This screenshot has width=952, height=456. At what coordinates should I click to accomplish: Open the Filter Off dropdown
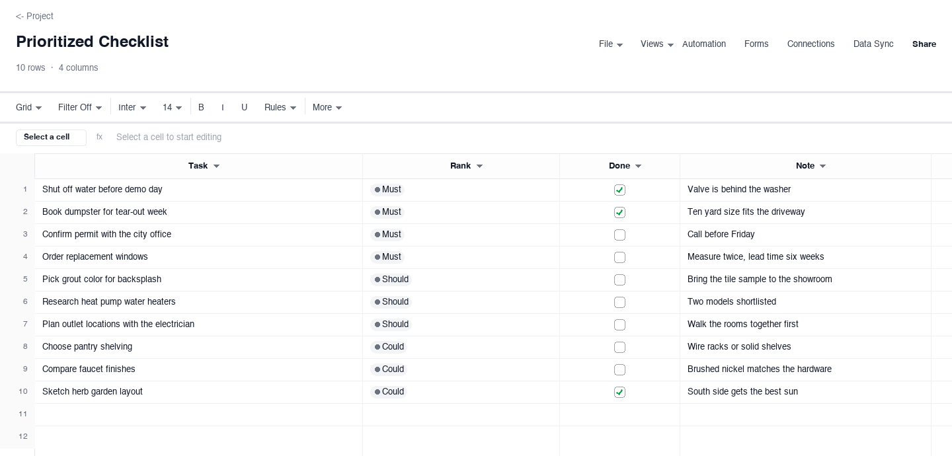[80, 107]
